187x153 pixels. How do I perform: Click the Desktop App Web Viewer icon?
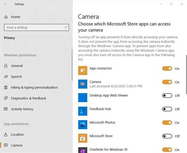click(82, 98)
